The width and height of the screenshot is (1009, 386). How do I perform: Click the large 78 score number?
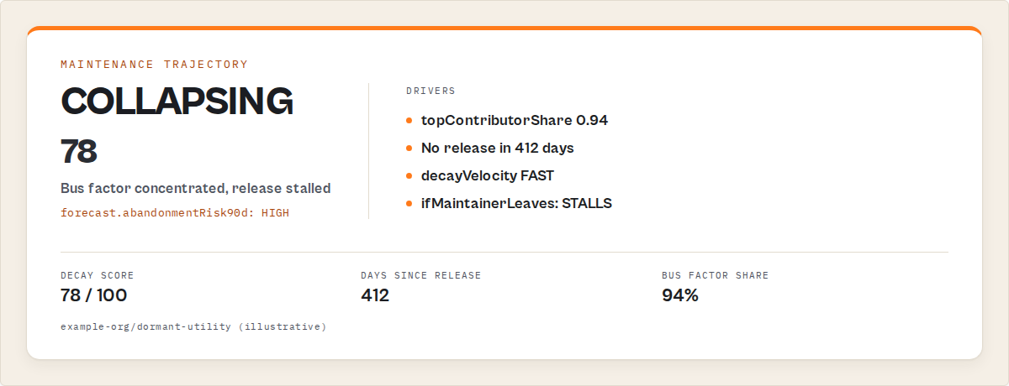pyautogui.click(x=79, y=151)
